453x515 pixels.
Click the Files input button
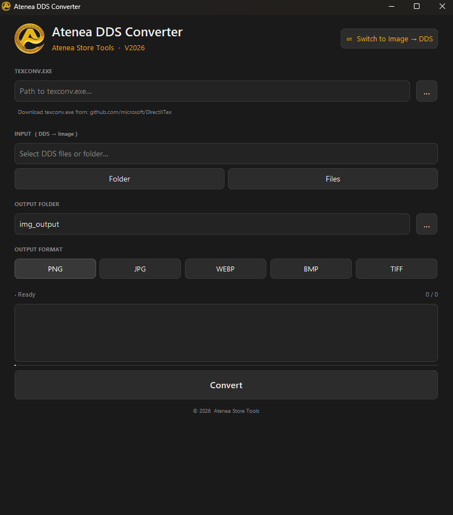[x=333, y=179]
